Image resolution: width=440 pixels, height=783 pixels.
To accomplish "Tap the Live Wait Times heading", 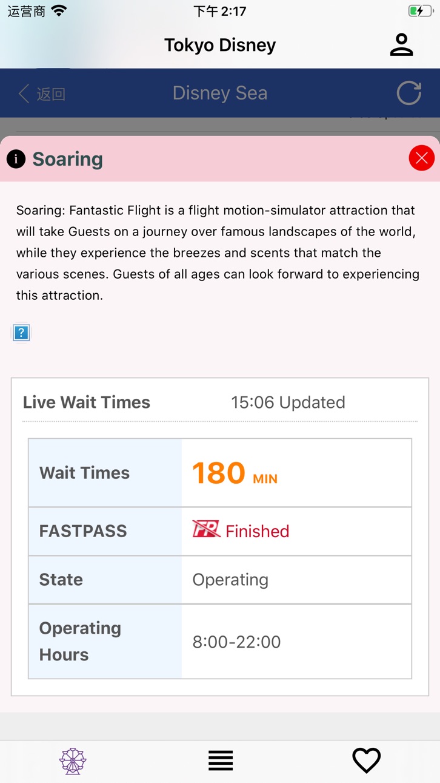I will (87, 402).
